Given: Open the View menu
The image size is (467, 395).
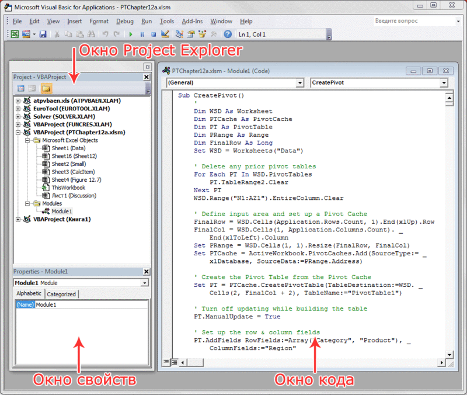Looking at the screenshot, I should [53, 21].
